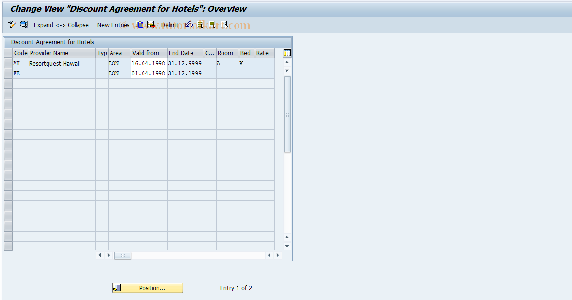Click the Provider Name column header
The height and width of the screenshot is (300, 572).
(62, 53)
